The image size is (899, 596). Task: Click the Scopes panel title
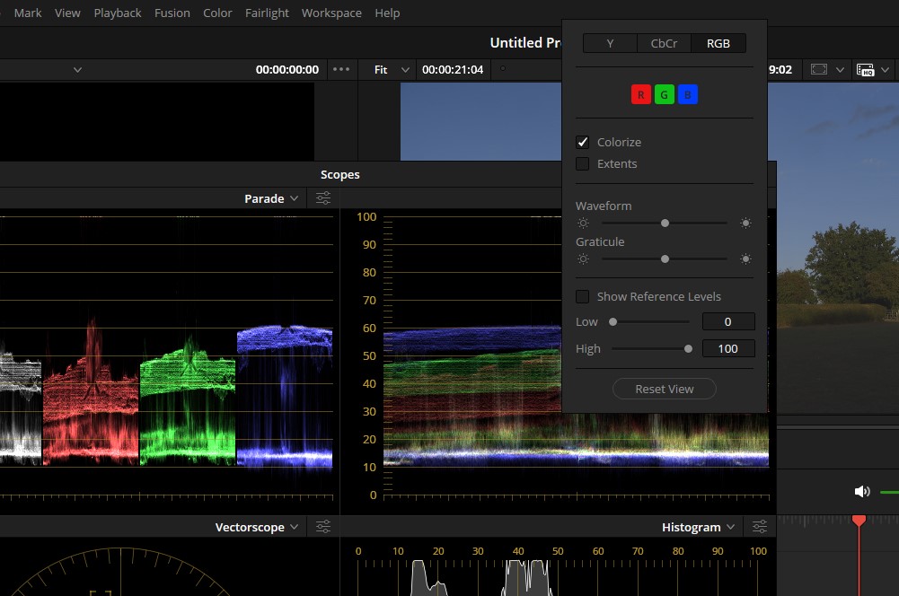[340, 174]
